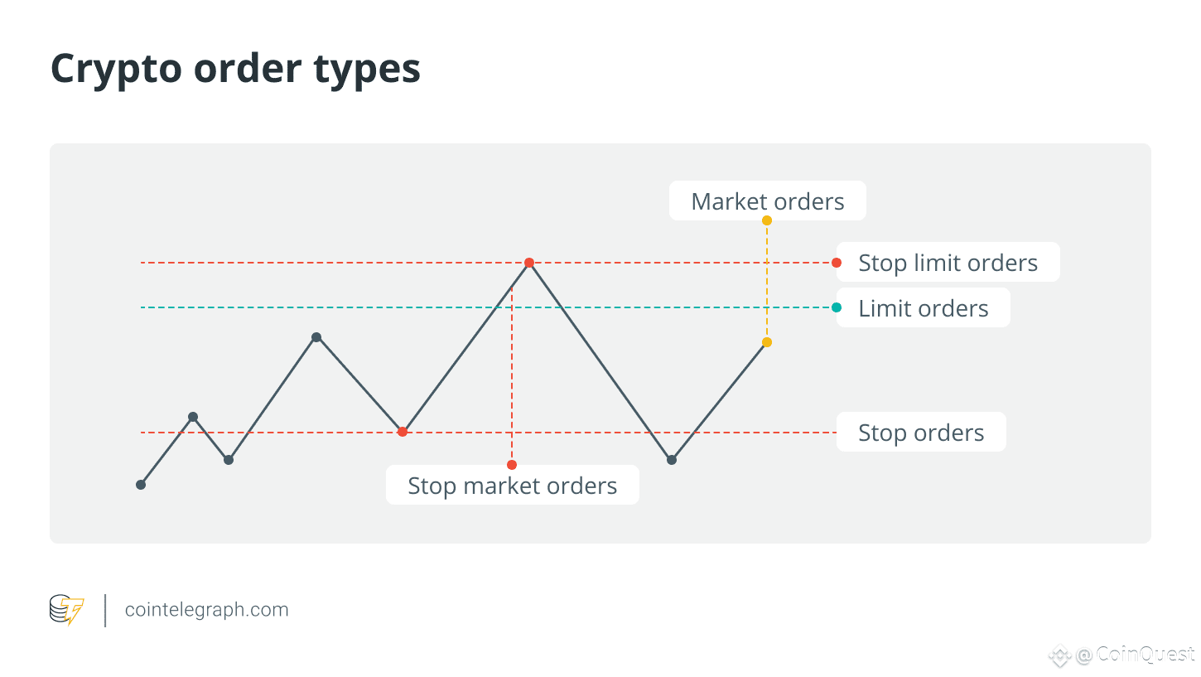Select the Stop limit orders label
Viewport: 1201px width, 677px height.
click(x=948, y=263)
